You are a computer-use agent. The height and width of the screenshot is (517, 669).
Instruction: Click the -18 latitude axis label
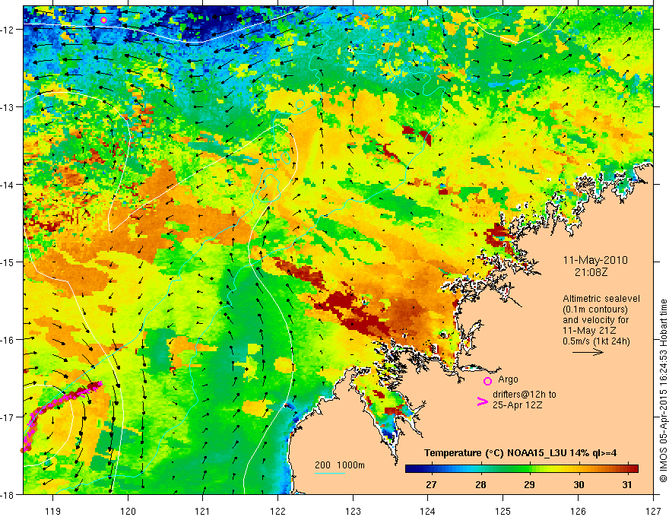[x=9, y=494]
